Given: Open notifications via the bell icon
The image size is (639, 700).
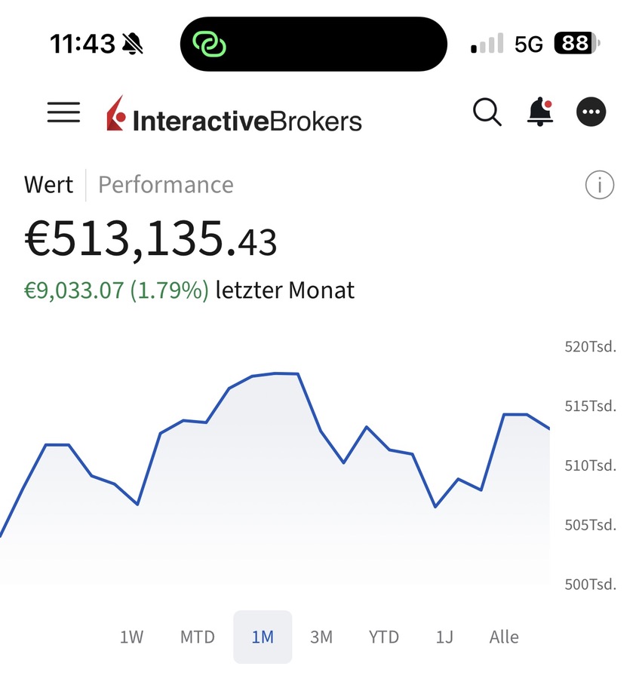Looking at the screenshot, I should click(539, 112).
